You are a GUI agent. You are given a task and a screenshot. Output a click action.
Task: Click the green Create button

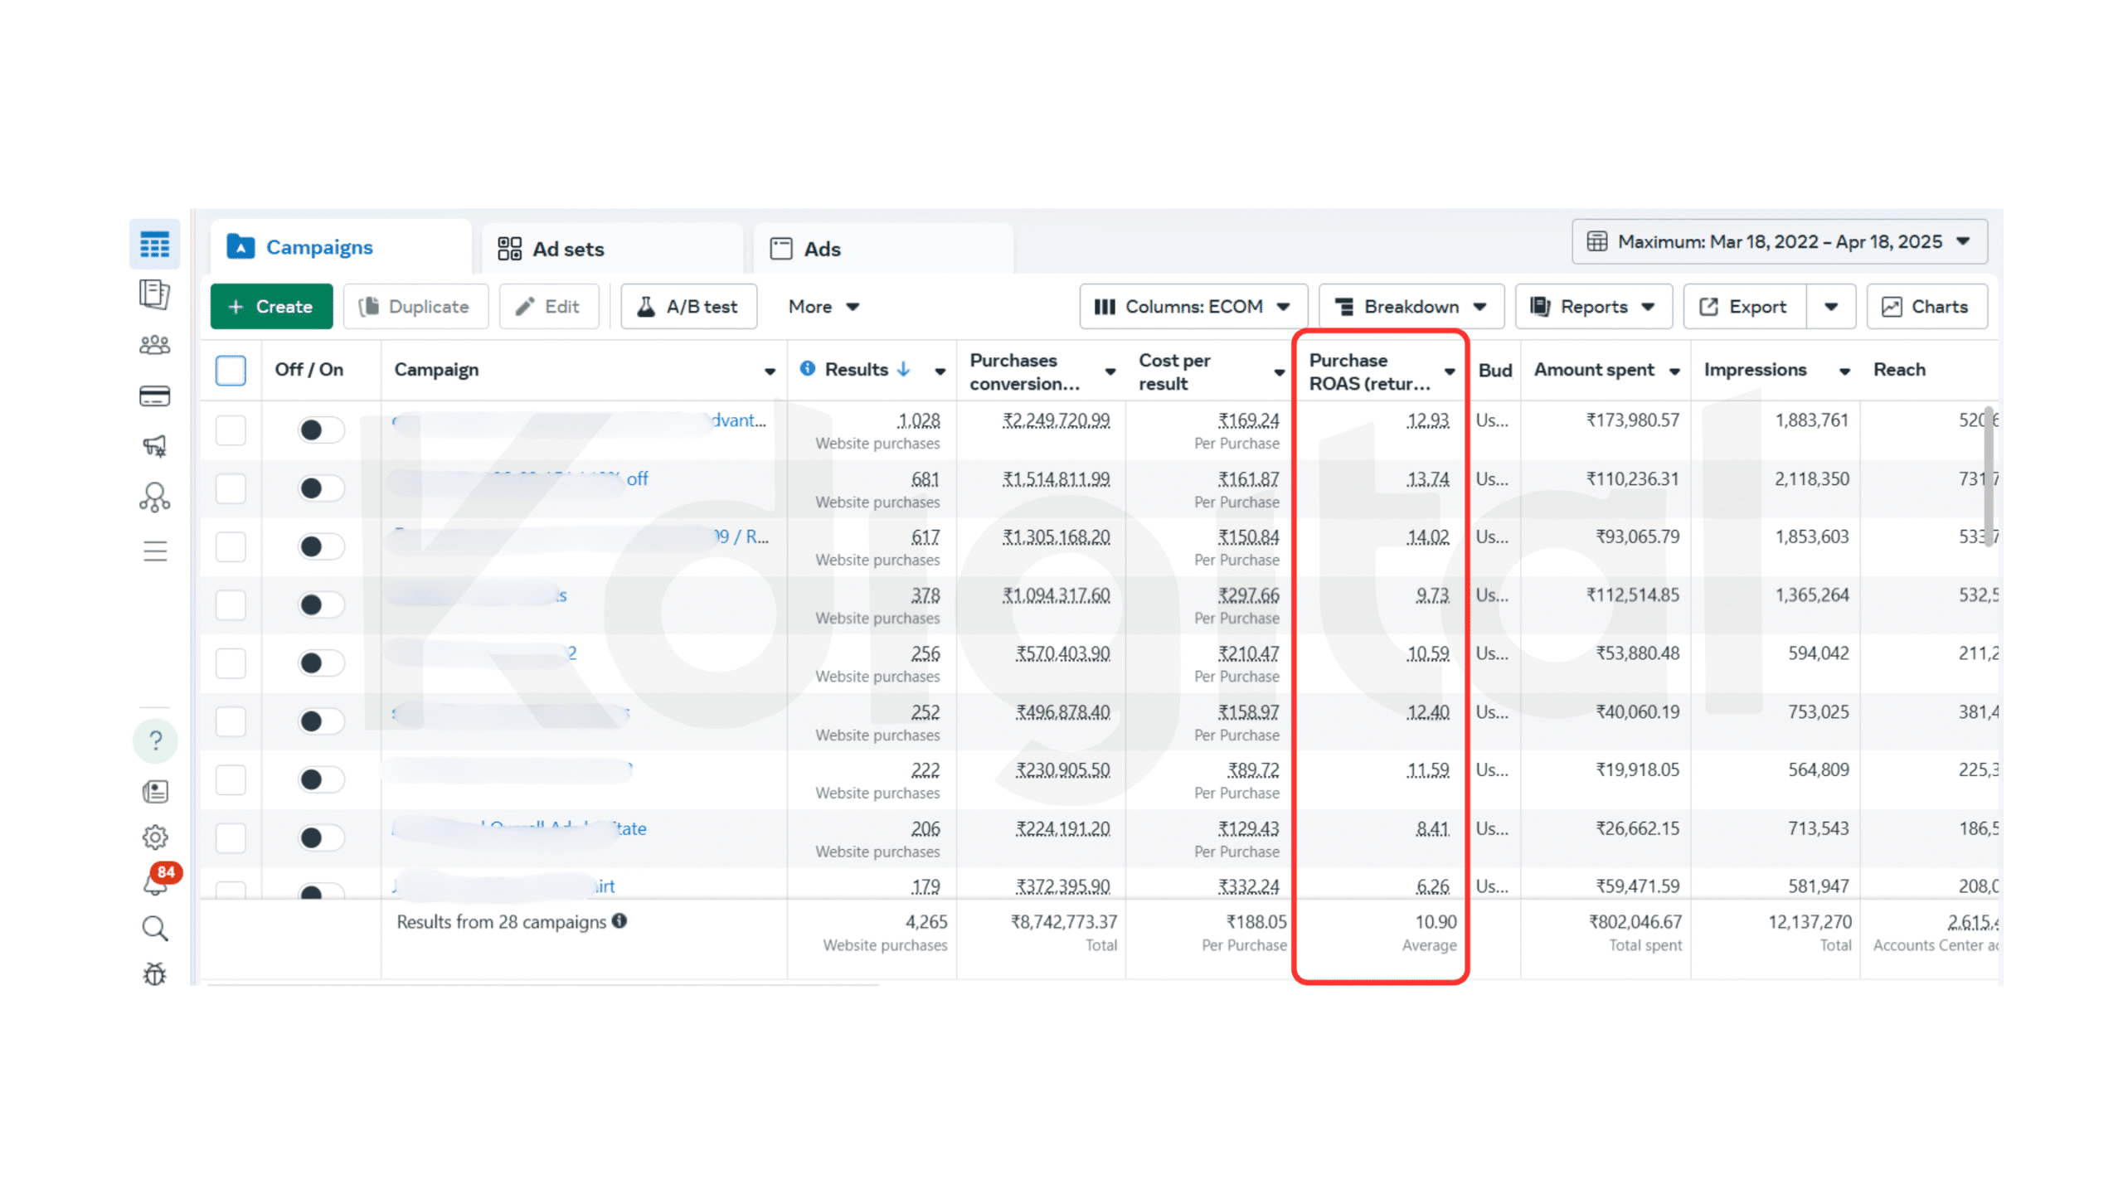[x=271, y=307]
